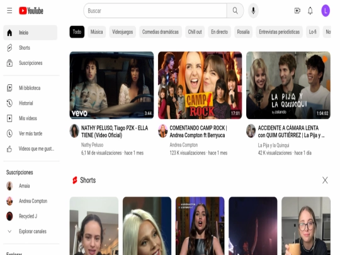Open Nathy Peluso channel name link
Image resolution: width=340 pixels, height=255 pixels.
point(92,145)
